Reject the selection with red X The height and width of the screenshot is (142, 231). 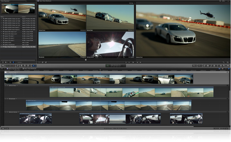pyautogui.click(x=14, y=66)
